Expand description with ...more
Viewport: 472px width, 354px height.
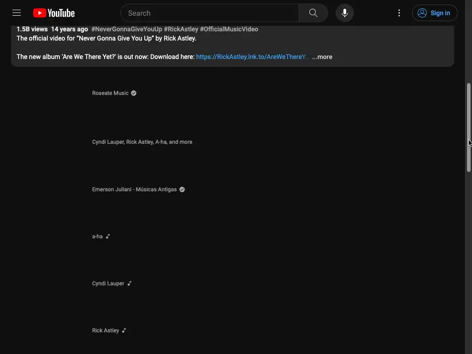322,57
